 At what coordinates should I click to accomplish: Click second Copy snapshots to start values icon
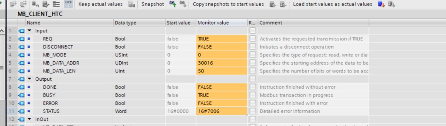pyautogui.click(x=283, y=4)
